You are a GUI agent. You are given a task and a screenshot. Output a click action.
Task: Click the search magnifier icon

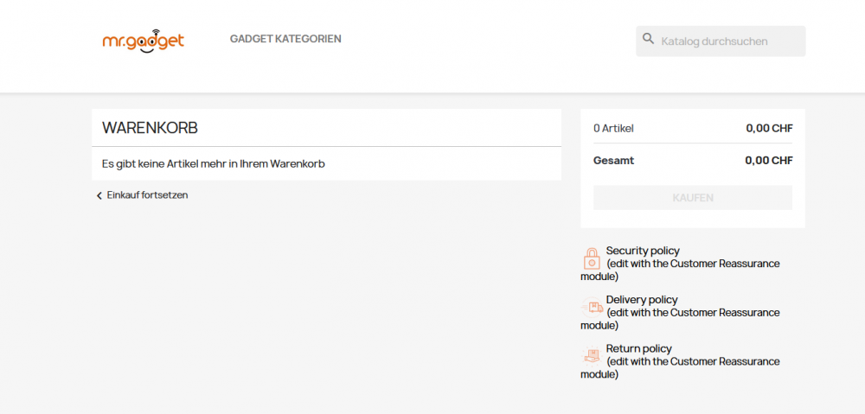tap(649, 39)
